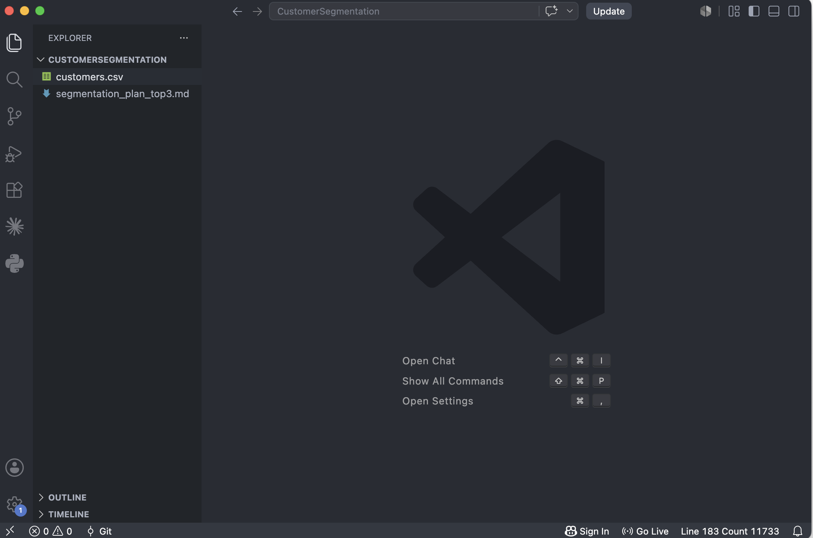Screen dimensions: 813x538
Task: Click Go Live in the status bar
Action: (x=645, y=531)
